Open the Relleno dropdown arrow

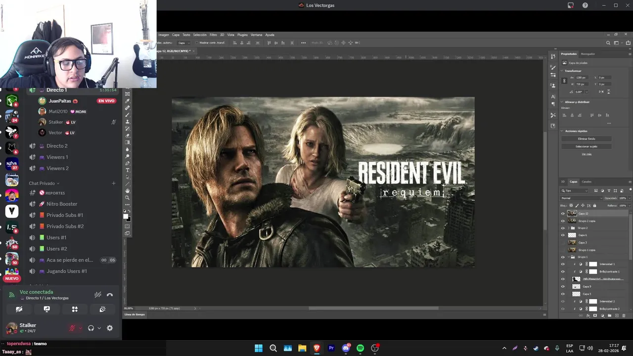coord(630,206)
